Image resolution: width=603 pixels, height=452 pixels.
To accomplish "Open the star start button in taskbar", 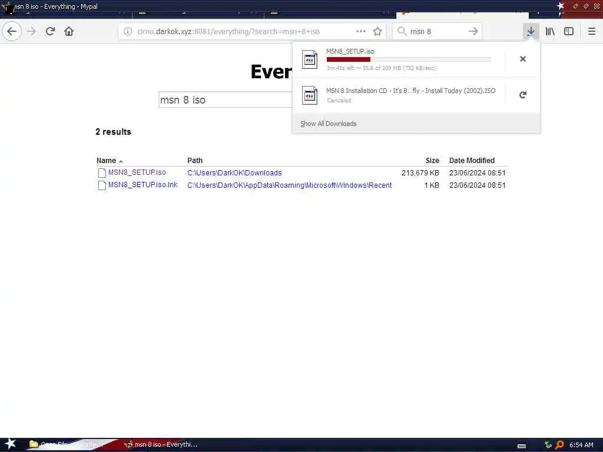I will pos(10,444).
